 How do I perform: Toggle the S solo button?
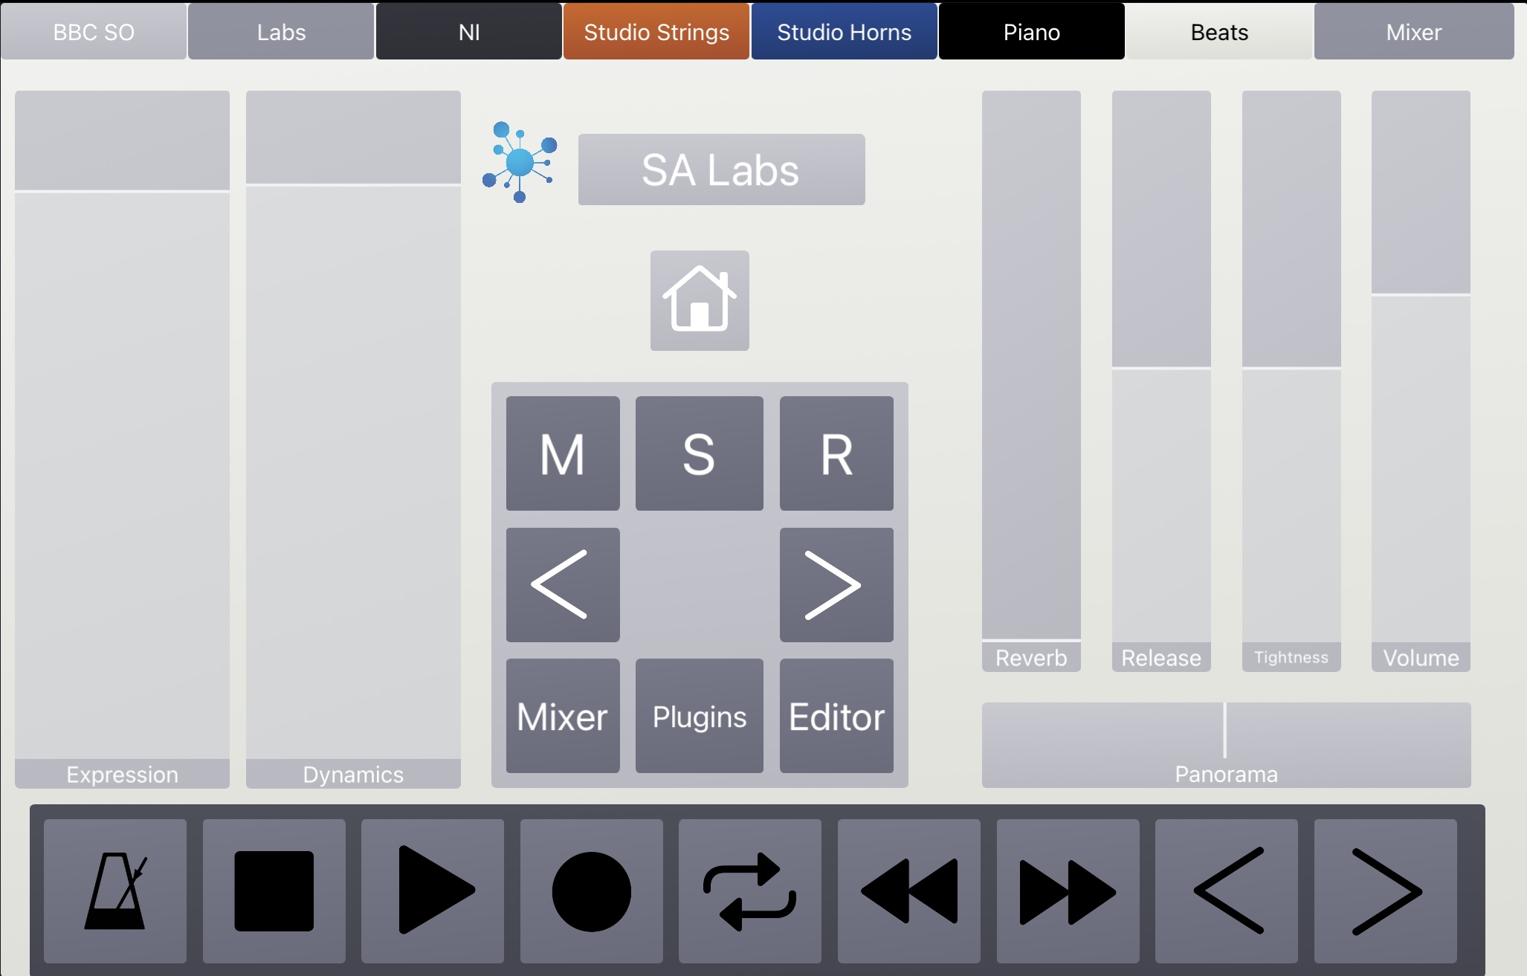(x=700, y=453)
